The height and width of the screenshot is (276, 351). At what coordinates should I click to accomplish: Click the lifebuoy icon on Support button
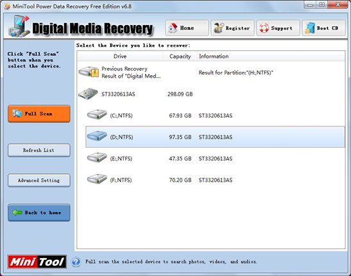[x=264, y=28]
